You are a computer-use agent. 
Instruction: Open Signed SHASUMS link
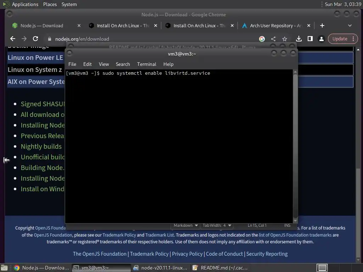coord(43,104)
